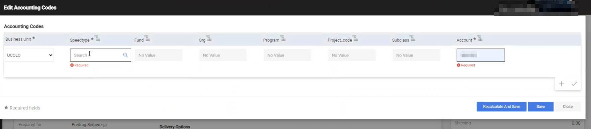The image size is (591, 129).
Task: Click the hierarchy icon beside Project_code
Action: (x=356, y=39)
